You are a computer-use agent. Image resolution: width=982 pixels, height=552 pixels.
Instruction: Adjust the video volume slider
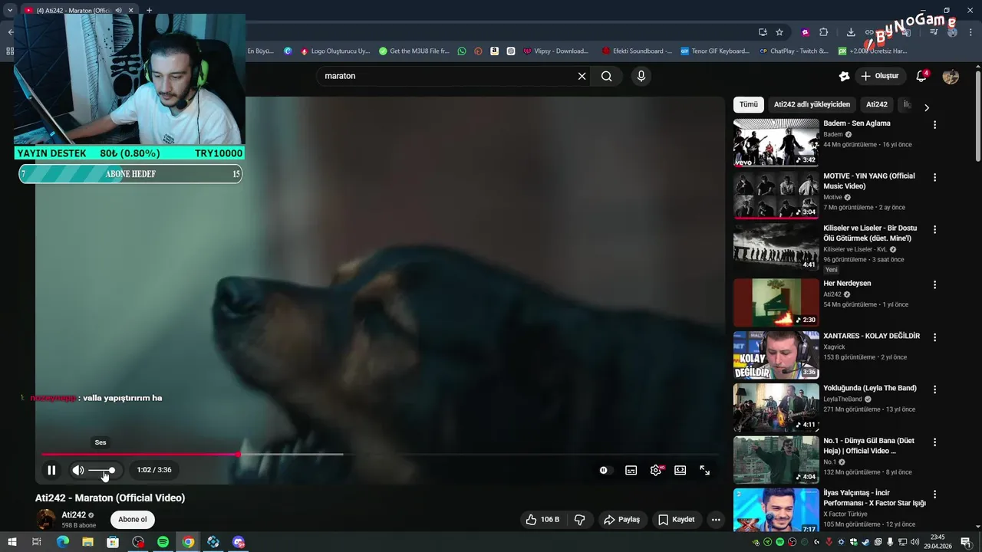pyautogui.click(x=102, y=470)
